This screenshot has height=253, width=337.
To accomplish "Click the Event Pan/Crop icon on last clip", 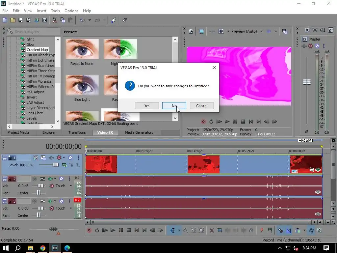I will coord(312,170).
